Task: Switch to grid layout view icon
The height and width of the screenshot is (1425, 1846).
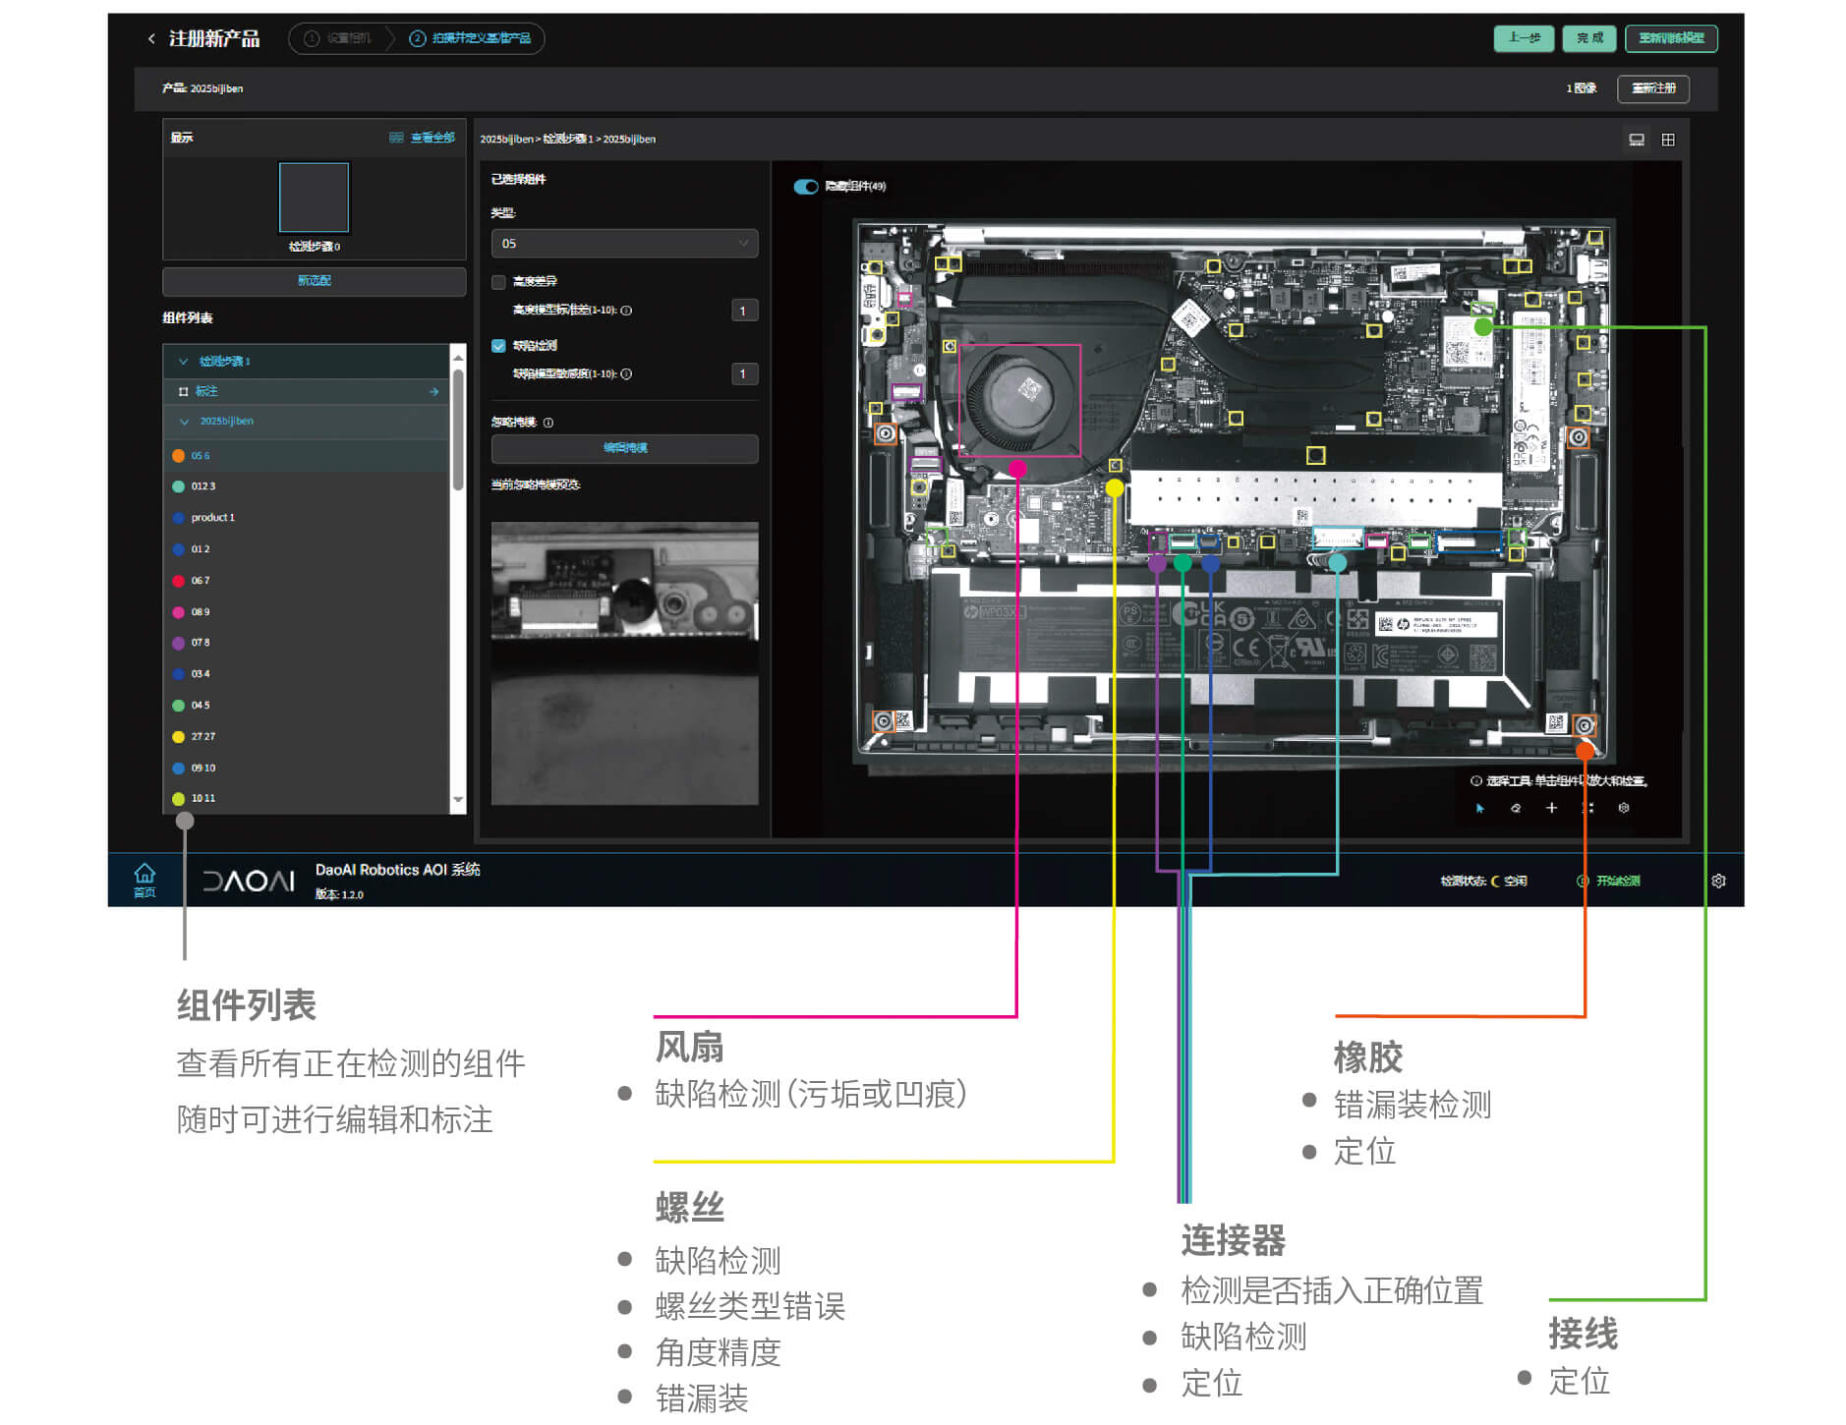Action: (x=1668, y=140)
